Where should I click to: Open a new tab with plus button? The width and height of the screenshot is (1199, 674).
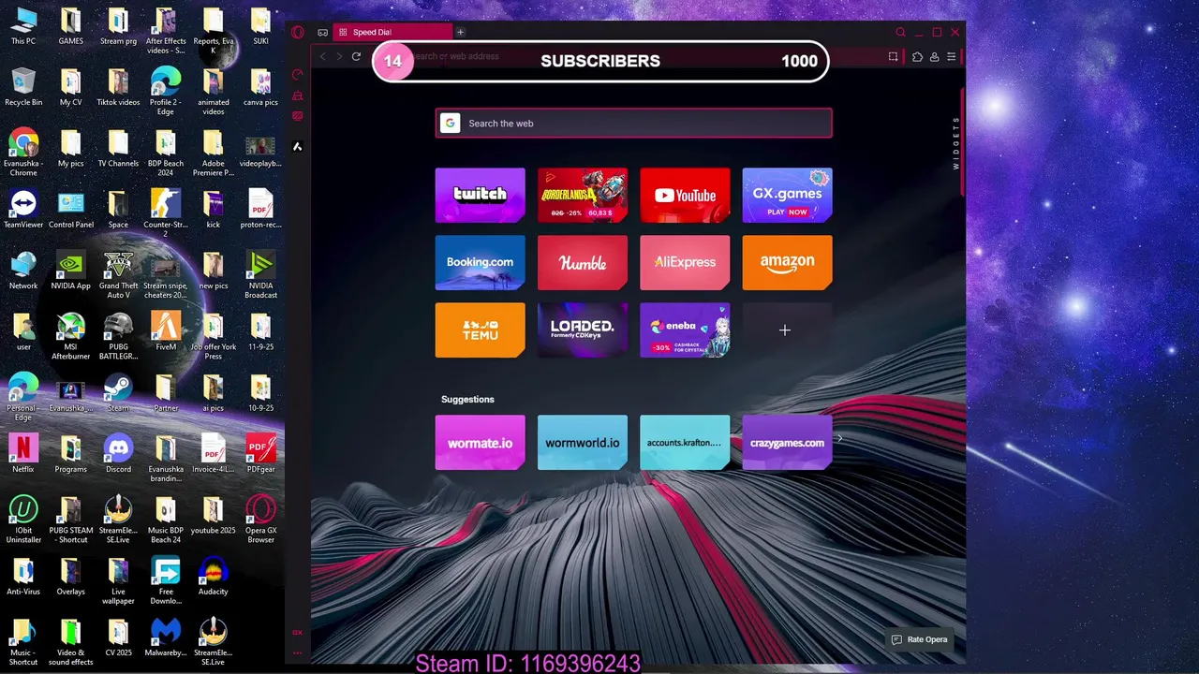click(x=460, y=32)
